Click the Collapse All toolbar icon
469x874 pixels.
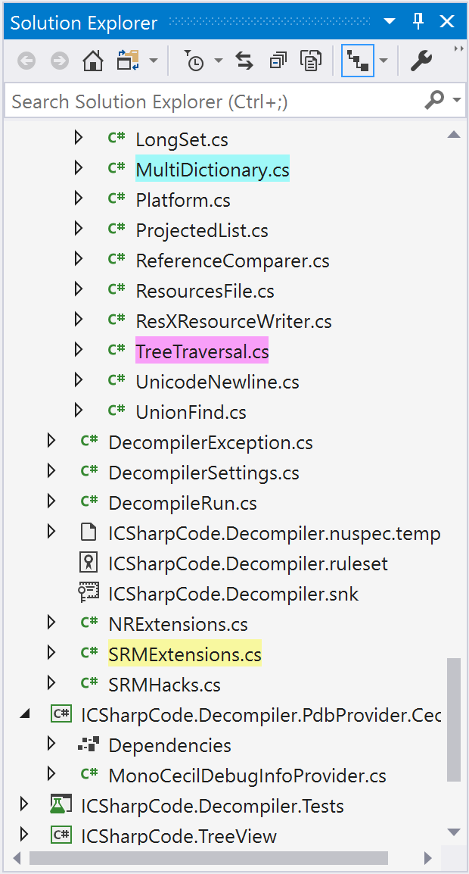point(278,61)
